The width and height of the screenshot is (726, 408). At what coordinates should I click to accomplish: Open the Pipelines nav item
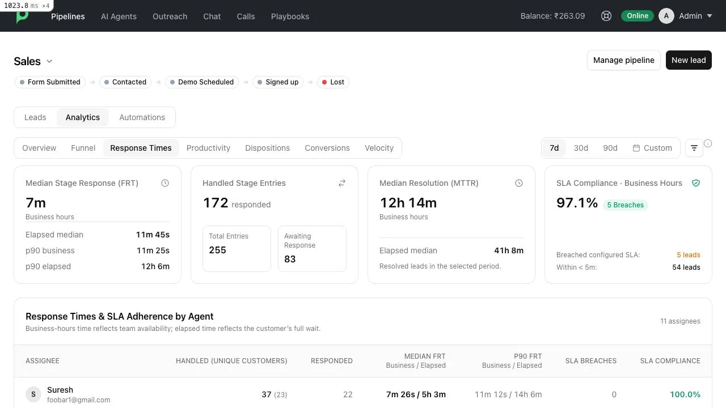click(x=68, y=16)
